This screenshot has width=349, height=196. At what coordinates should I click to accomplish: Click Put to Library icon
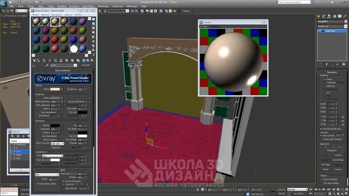(67, 60)
